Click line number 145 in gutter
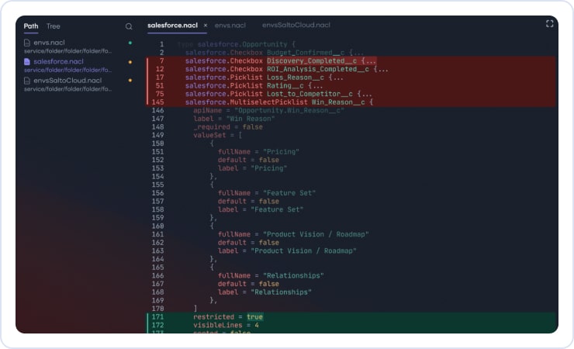Image resolution: width=574 pixels, height=349 pixels. [x=157, y=102]
